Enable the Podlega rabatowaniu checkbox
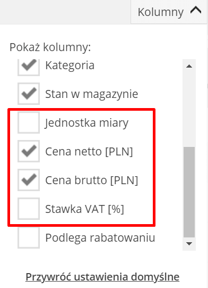Viewport: 208px width, 288px height. click(x=29, y=237)
